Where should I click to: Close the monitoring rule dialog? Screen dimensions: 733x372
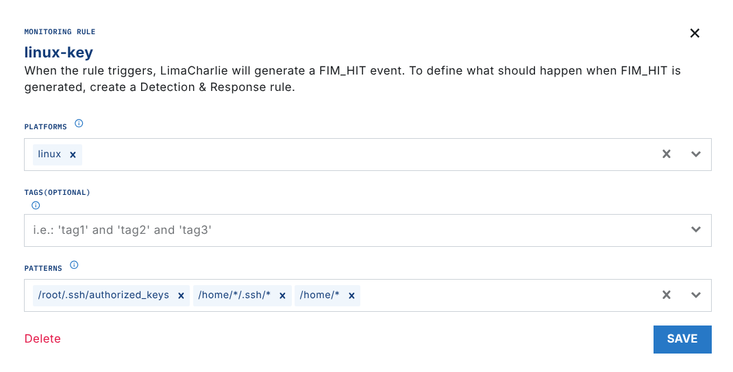(695, 33)
